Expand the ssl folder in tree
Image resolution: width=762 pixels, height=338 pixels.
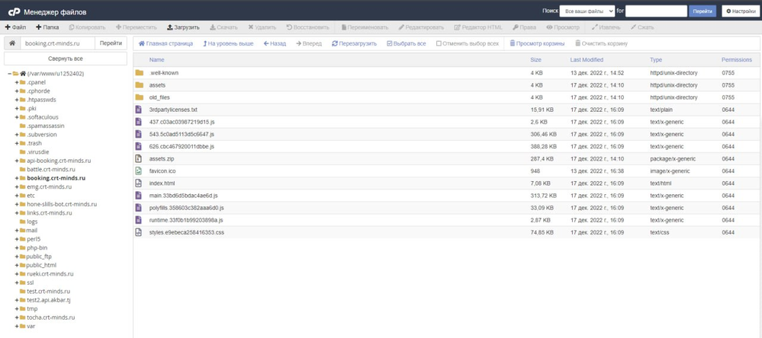point(17,282)
